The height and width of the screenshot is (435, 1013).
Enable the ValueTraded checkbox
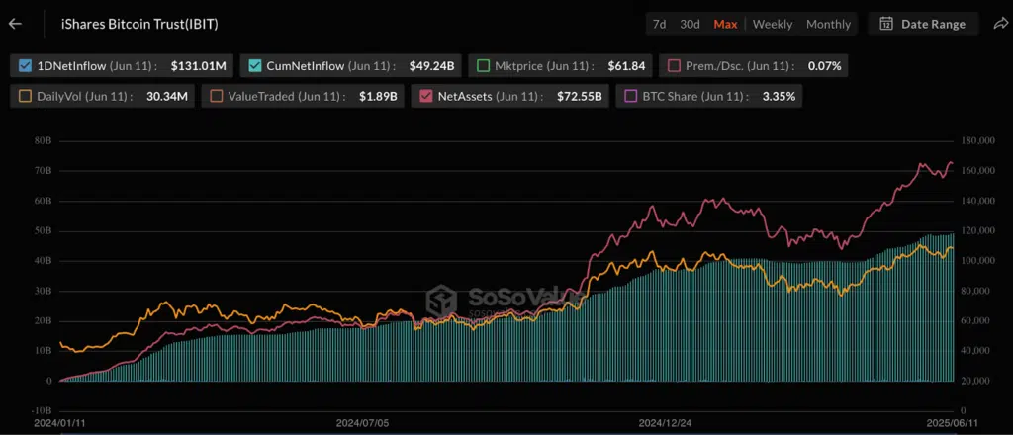point(217,97)
